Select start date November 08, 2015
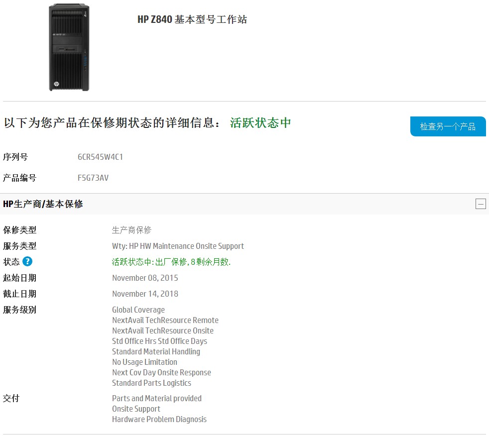489x436 pixels. click(x=145, y=278)
